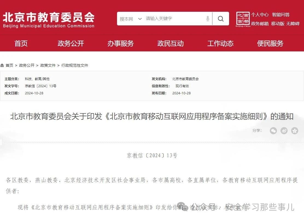
Task: Share the article via WeChat icon
Action: coord(273,131)
